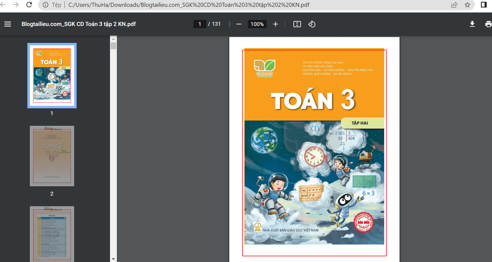Zoom in with the plus button
Screen dimensions: 492x262
(x=276, y=24)
